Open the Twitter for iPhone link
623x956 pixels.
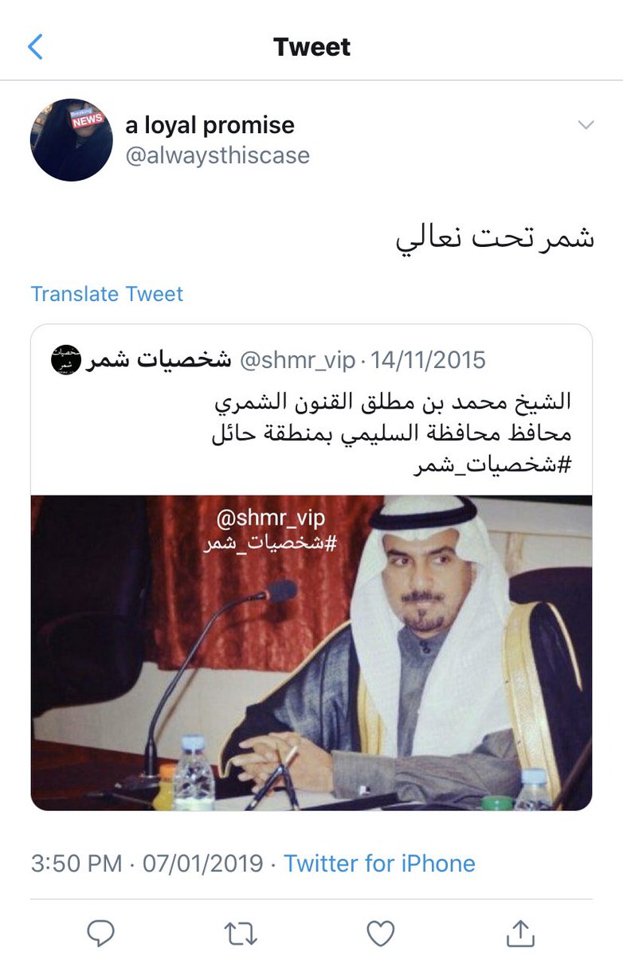click(x=379, y=863)
